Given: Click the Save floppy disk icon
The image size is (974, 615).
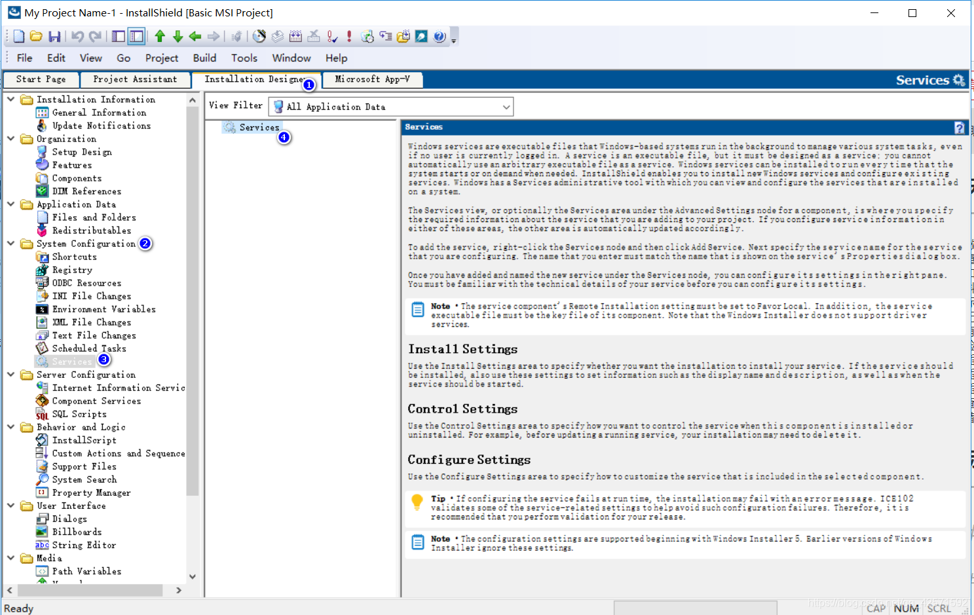Looking at the screenshot, I should coord(54,37).
